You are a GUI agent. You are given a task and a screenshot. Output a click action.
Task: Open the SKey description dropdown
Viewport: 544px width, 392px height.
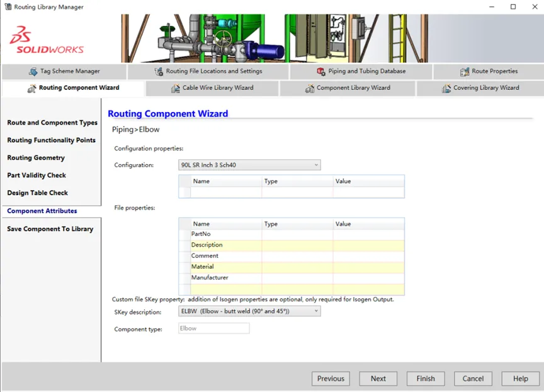pos(249,311)
